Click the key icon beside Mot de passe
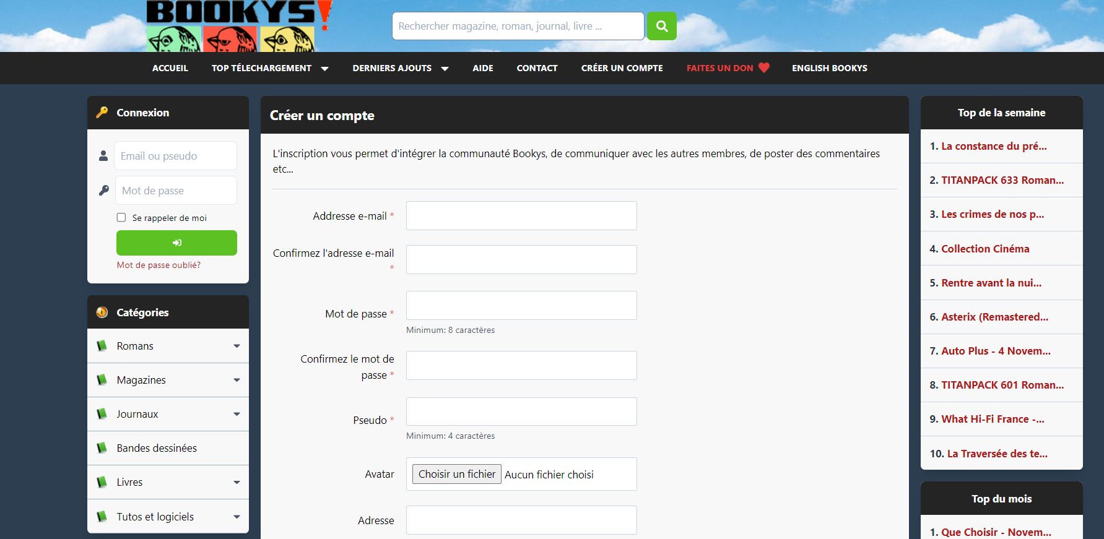This screenshot has height=539, width=1104. click(103, 191)
